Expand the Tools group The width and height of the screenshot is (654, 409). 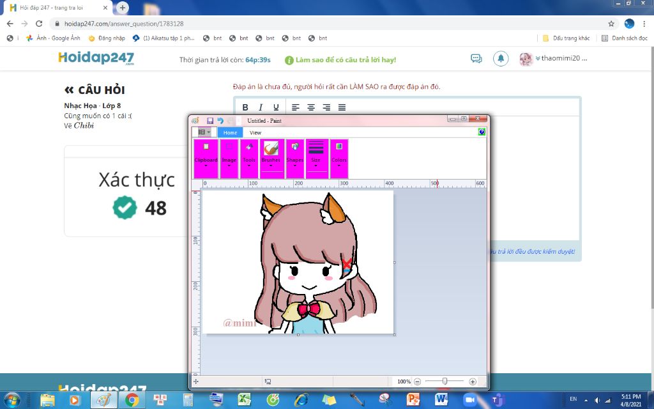click(x=249, y=159)
